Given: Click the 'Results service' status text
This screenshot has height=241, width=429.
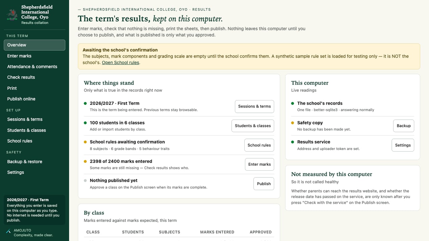Looking at the screenshot, I should tap(314, 142).
